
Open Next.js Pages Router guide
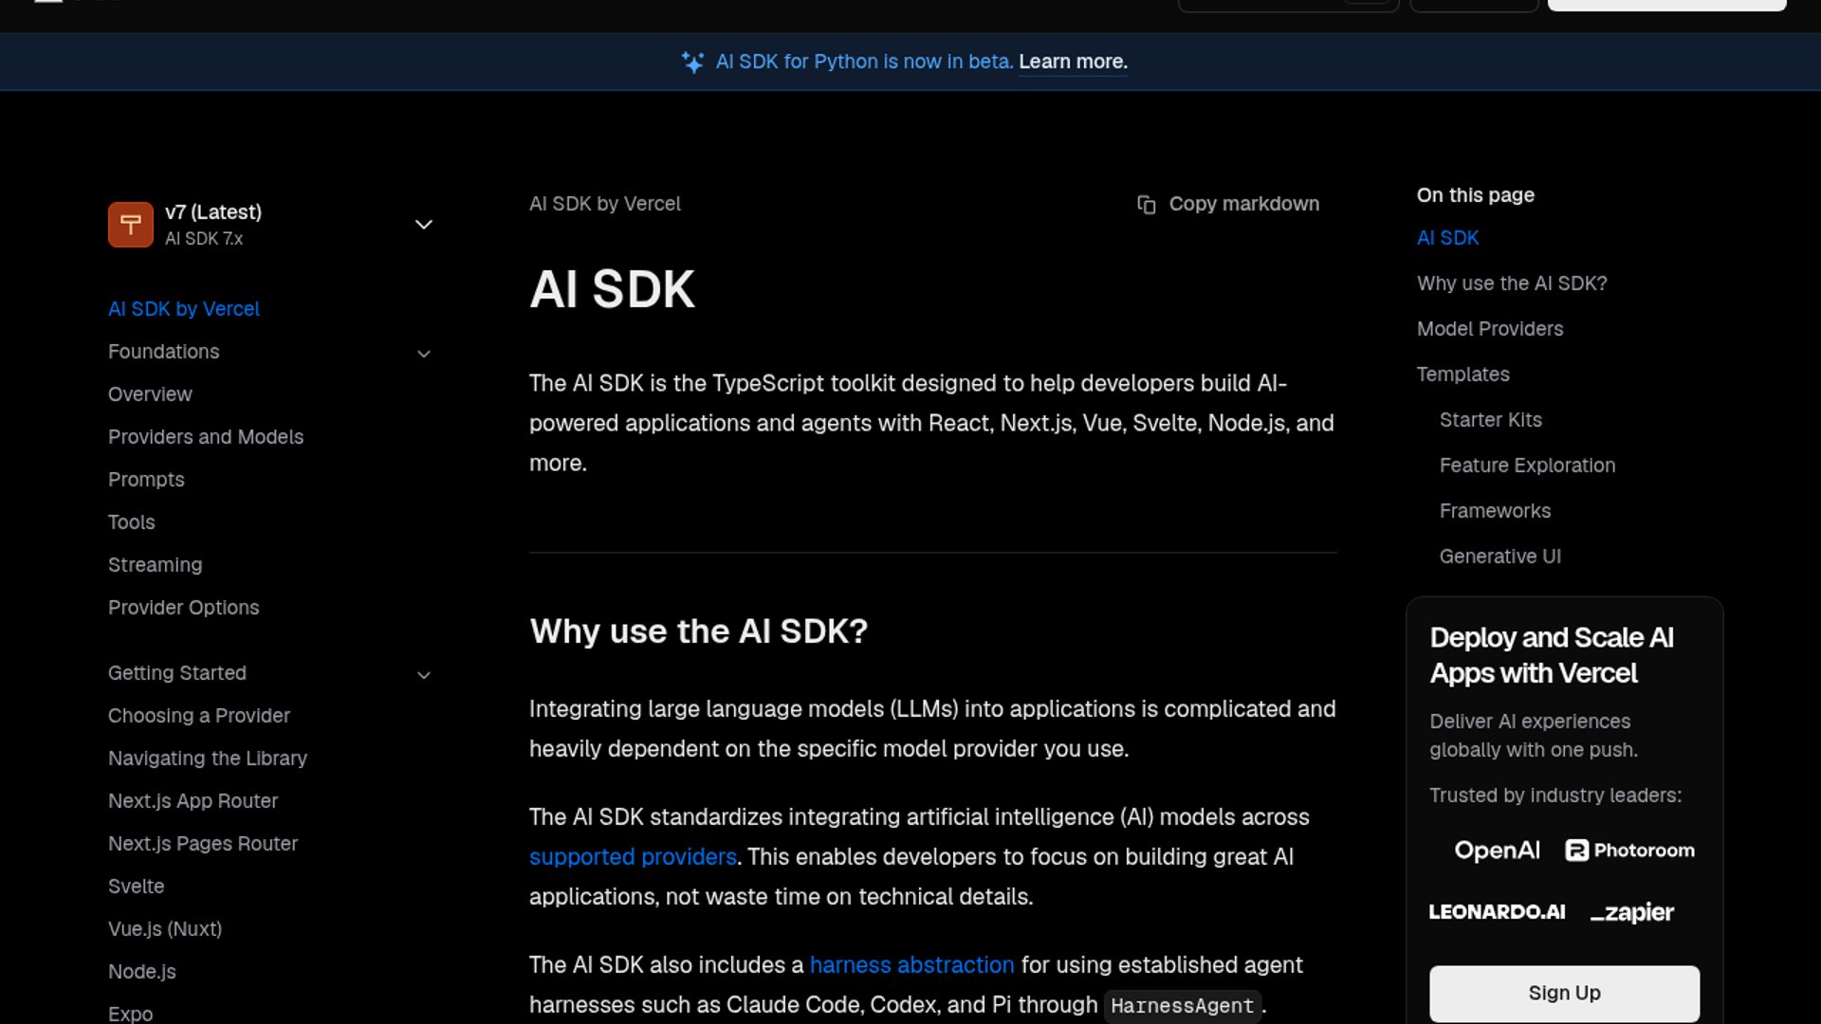tap(203, 844)
